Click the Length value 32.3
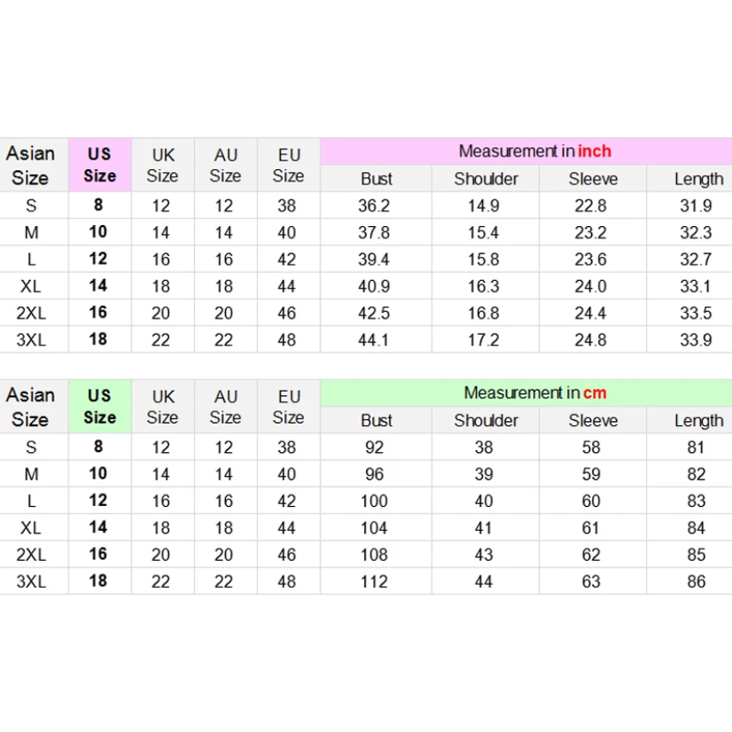The height and width of the screenshot is (732, 732). coord(696,233)
